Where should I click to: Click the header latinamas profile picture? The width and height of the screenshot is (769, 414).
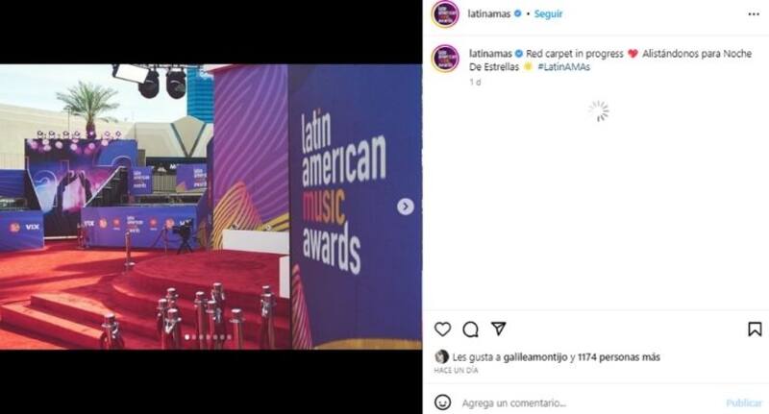point(445,14)
